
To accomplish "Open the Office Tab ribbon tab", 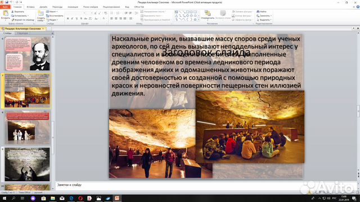I will pyautogui.click(x=139, y=7).
